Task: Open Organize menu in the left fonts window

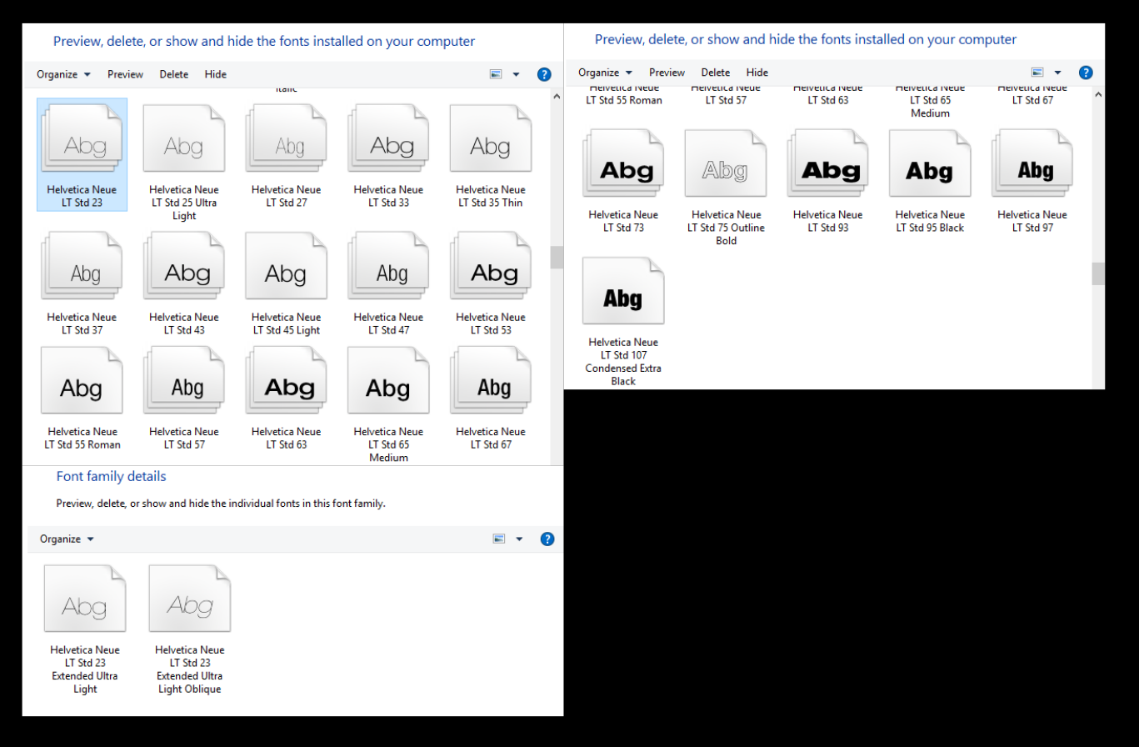Action: tap(63, 74)
